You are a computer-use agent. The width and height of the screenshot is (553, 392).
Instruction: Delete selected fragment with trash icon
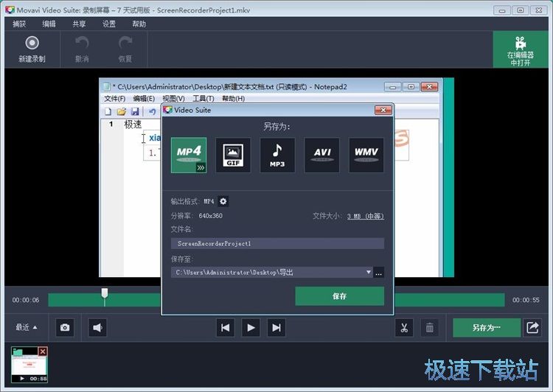pos(430,328)
